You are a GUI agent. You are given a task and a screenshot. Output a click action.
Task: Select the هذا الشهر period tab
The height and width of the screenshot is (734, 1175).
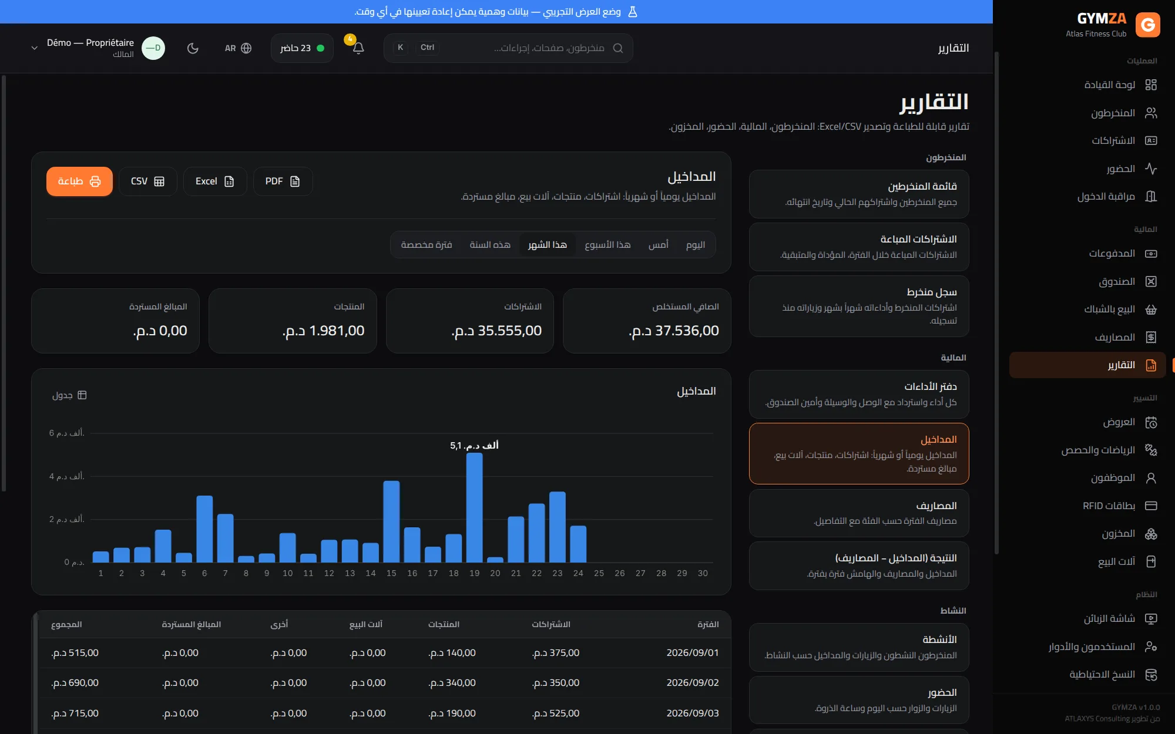click(x=548, y=245)
